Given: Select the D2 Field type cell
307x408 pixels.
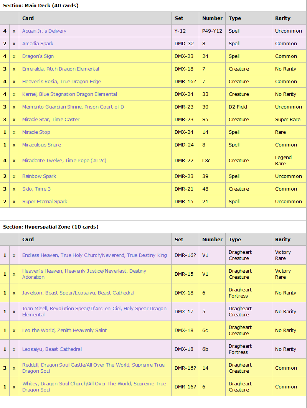Looking at the screenshot, I should tap(249, 107).
